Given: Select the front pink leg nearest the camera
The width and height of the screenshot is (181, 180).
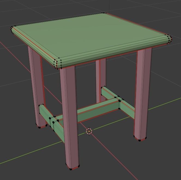Looking at the screenshot, I should pos(70,117).
